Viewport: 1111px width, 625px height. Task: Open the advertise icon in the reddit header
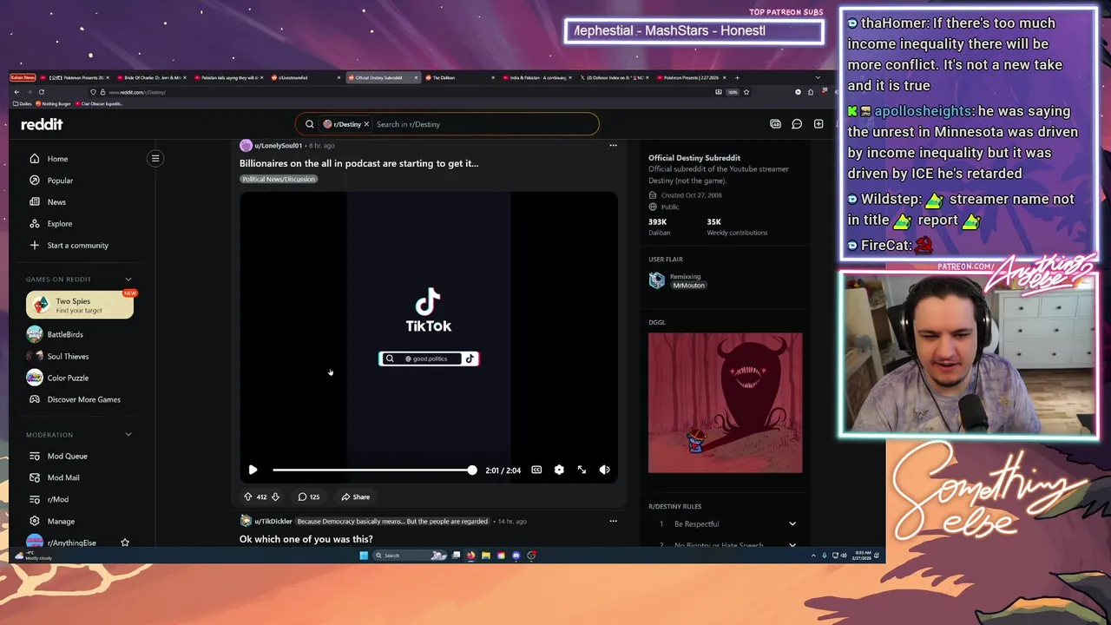tap(775, 124)
